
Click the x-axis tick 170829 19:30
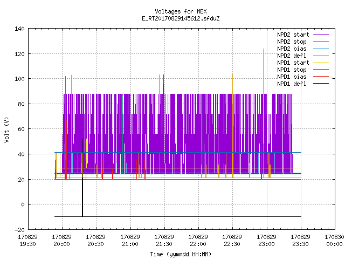(27, 241)
